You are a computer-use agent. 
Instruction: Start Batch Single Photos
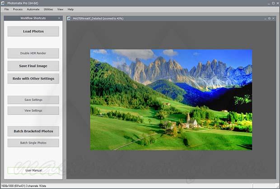[33, 143]
